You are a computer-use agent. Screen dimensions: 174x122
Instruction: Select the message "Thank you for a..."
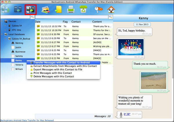[74, 26]
